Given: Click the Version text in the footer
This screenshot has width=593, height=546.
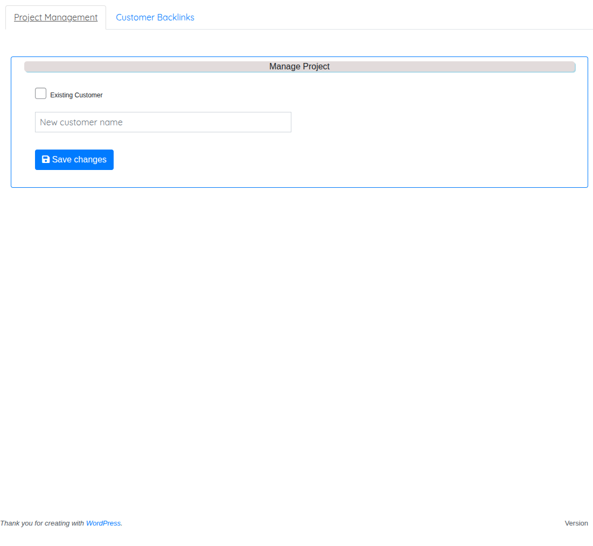Looking at the screenshot, I should pyautogui.click(x=576, y=523).
